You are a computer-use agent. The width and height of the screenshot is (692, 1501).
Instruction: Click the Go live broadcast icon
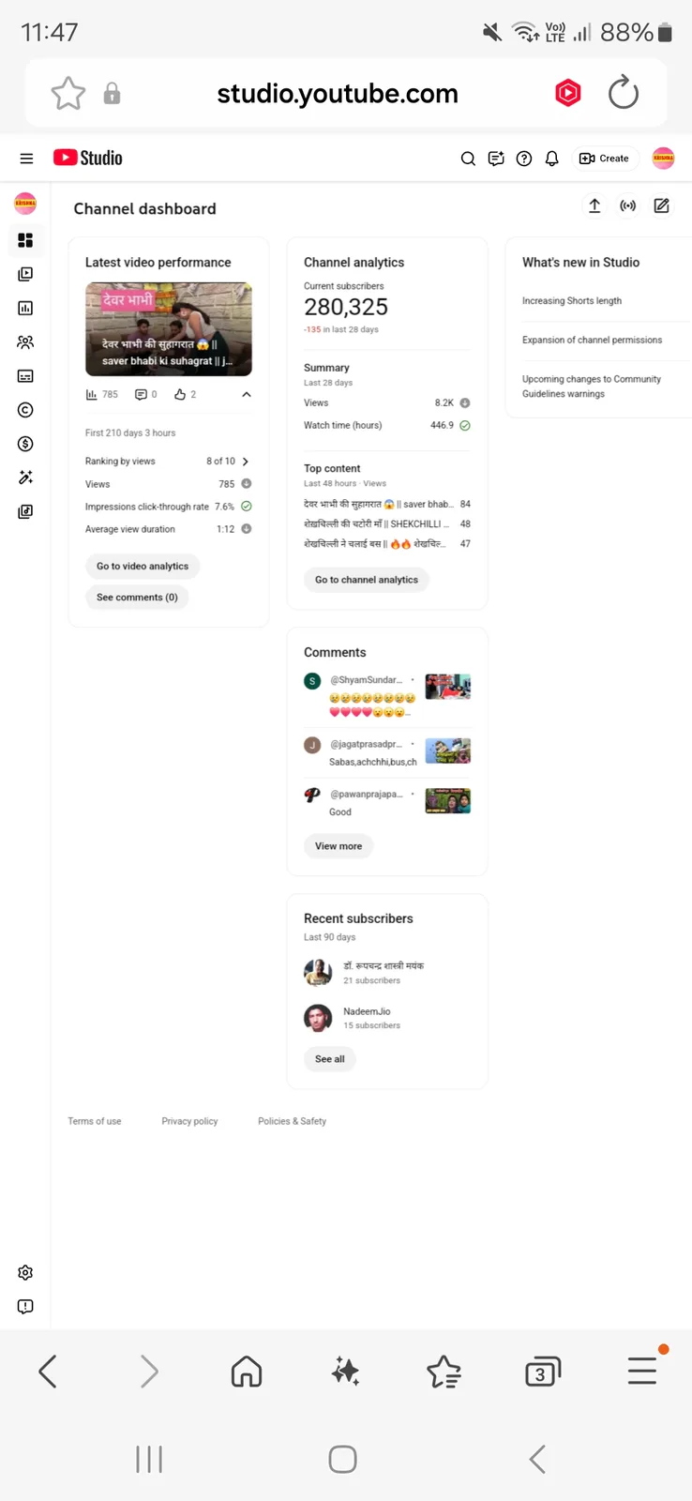[x=628, y=206]
